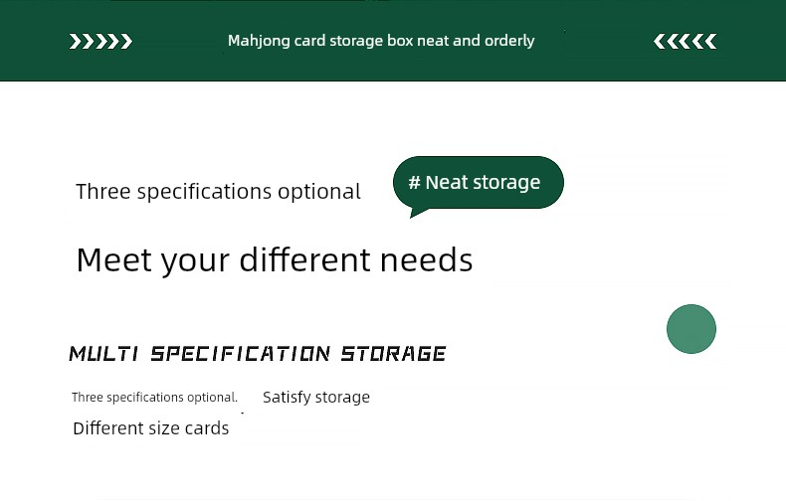This screenshot has height=501, width=786.
Task: Click the 'Different size cards' text
Action: [151, 428]
